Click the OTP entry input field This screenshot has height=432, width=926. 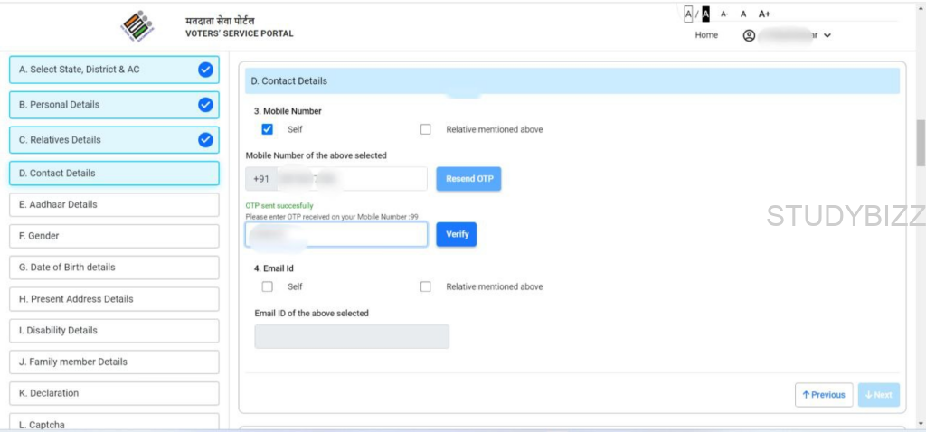point(336,235)
